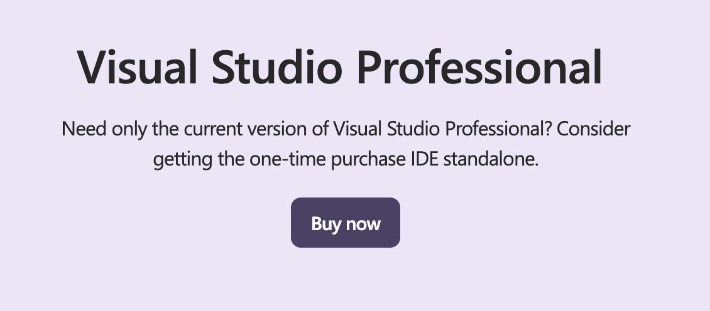Click the Buy now button
The width and height of the screenshot is (710, 311).
[346, 223]
